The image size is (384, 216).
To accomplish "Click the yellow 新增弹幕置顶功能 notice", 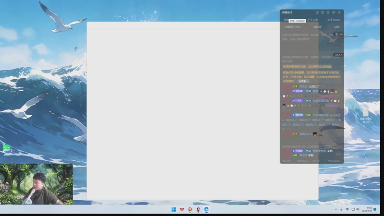I will point(307,67).
